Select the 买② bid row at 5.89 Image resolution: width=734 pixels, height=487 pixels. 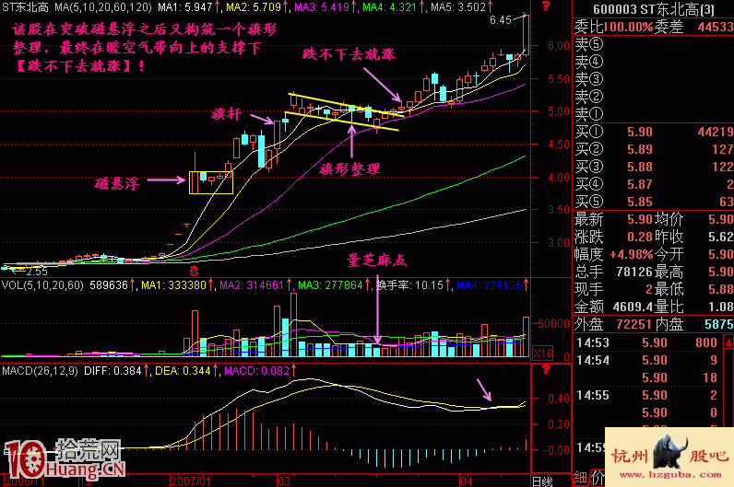(653, 149)
